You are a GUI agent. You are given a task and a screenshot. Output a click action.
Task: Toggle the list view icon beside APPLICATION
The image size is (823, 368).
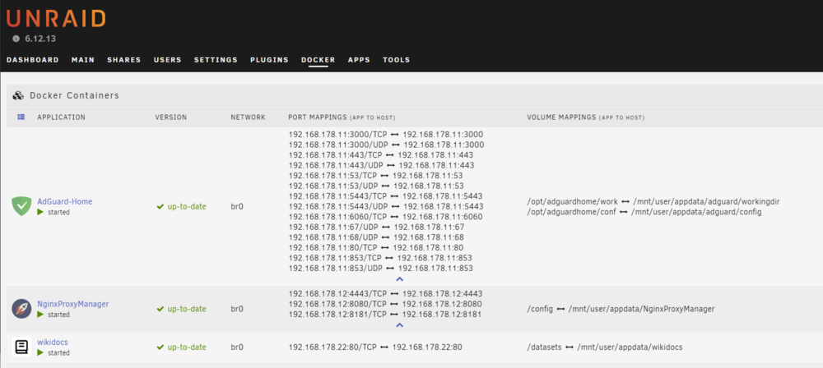click(x=21, y=117)
